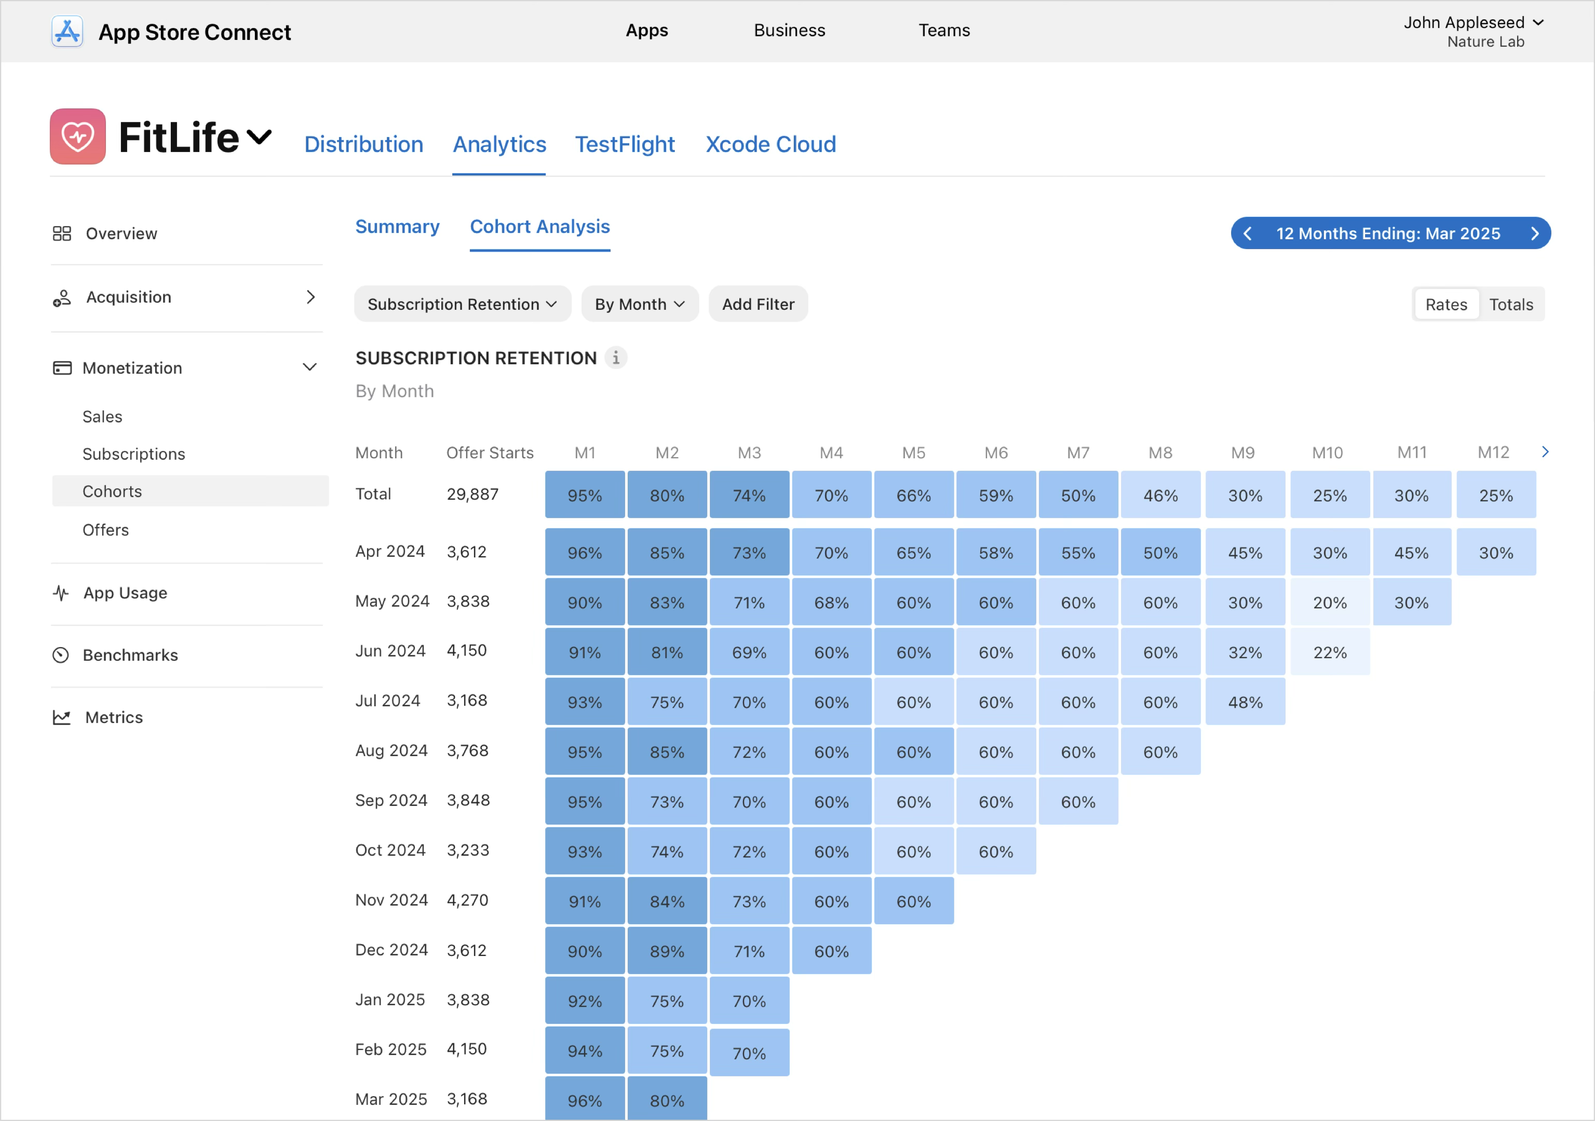The image size is (1595, 1121).
Task: Collapse the Monetization sidebar section
Action: [310, 367]
